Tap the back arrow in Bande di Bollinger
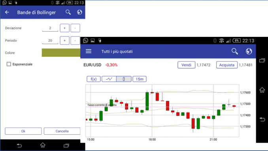The height and width of the screenshot is (151, 268). pyautogui.click(x=7, y=12)
